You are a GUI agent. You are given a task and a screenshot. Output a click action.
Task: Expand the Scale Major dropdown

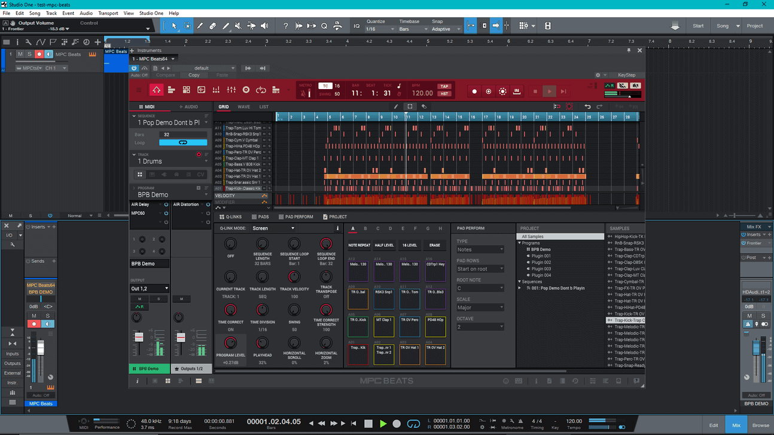pos(480,307)
